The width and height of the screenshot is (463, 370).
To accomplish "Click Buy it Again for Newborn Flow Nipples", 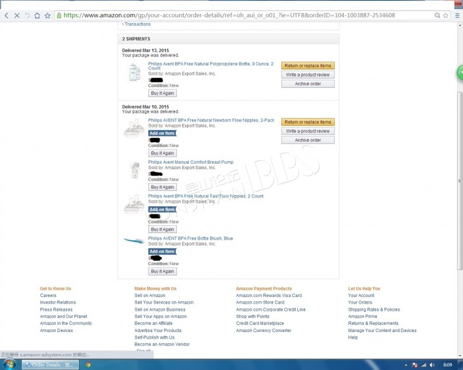I will tap(163, 153).
